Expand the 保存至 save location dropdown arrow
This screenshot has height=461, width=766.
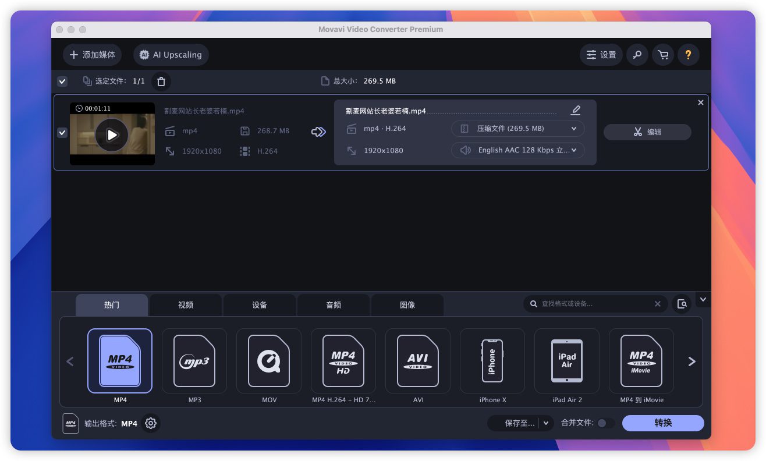pos(546,423)
